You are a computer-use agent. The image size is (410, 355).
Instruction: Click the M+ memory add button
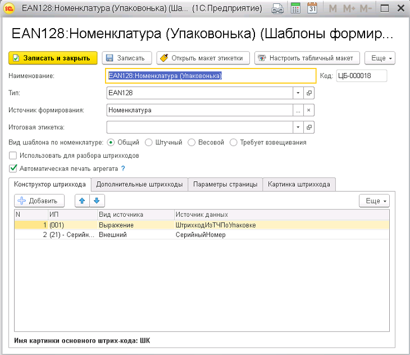click(x=349, y=8)
